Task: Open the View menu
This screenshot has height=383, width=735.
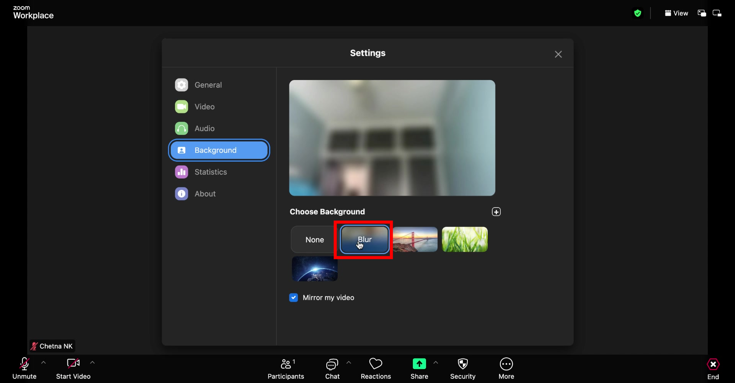Action: (x=676, y=13)
